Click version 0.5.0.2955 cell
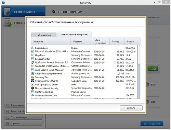Viewport: 171px width, 130px height. [x=130, y=48]
